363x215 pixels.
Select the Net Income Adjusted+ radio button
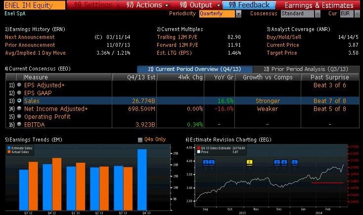click(x=19, y=108)
